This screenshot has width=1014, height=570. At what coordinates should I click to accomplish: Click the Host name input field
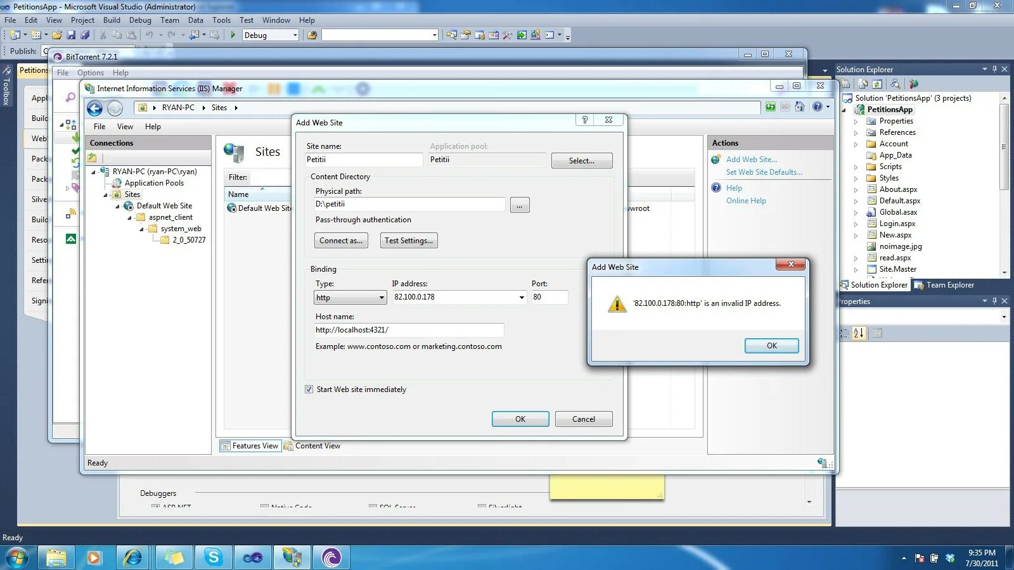pos(409,330)
